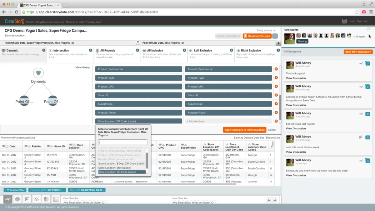Image resolution: width=375 pixels, height=211 pixels.
Task: Click Start New Discussion button
Action: 358,52
